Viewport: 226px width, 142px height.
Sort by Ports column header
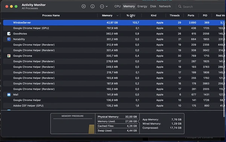(x=191, y=15)
